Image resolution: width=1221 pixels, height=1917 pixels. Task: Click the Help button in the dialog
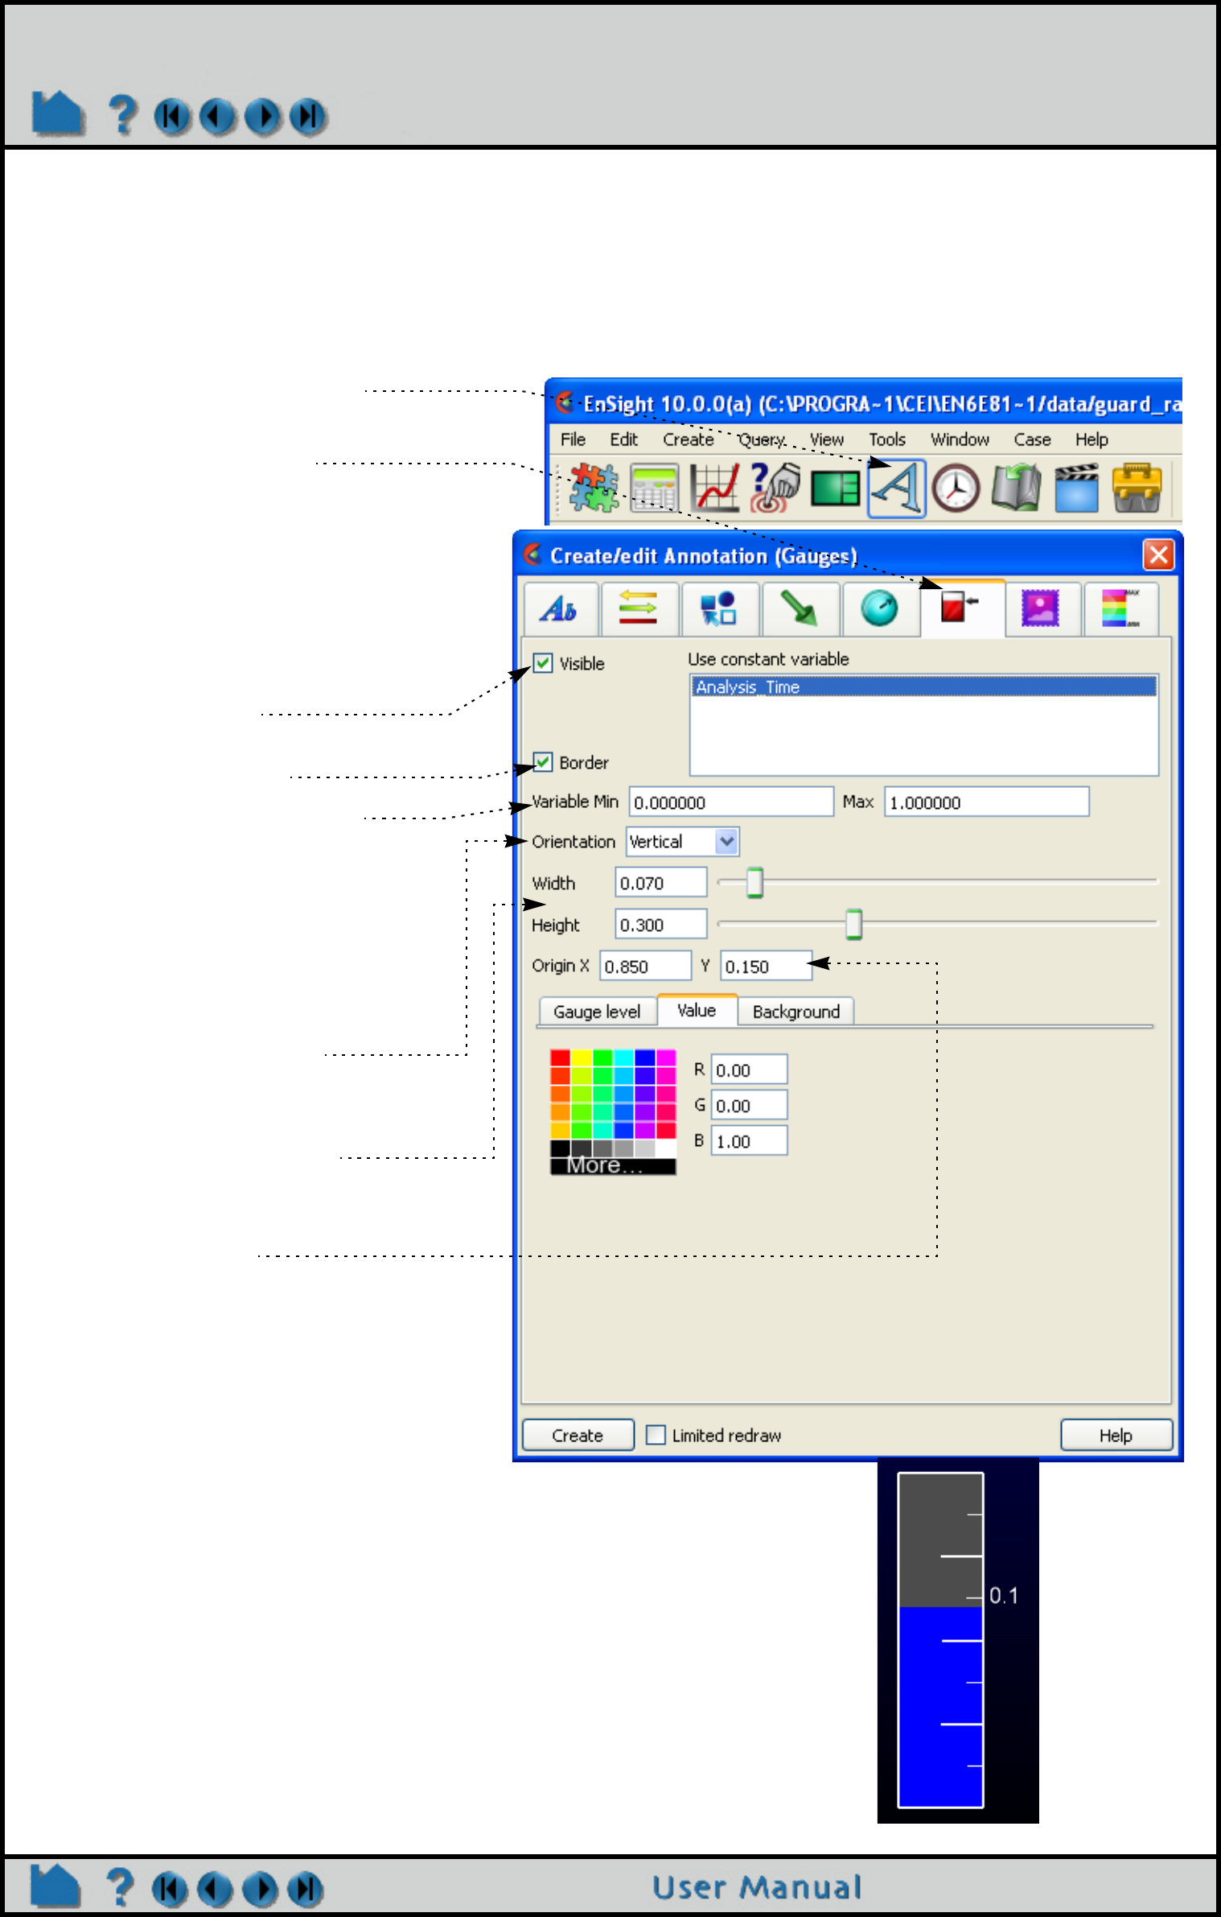tap(1116, 1435)
